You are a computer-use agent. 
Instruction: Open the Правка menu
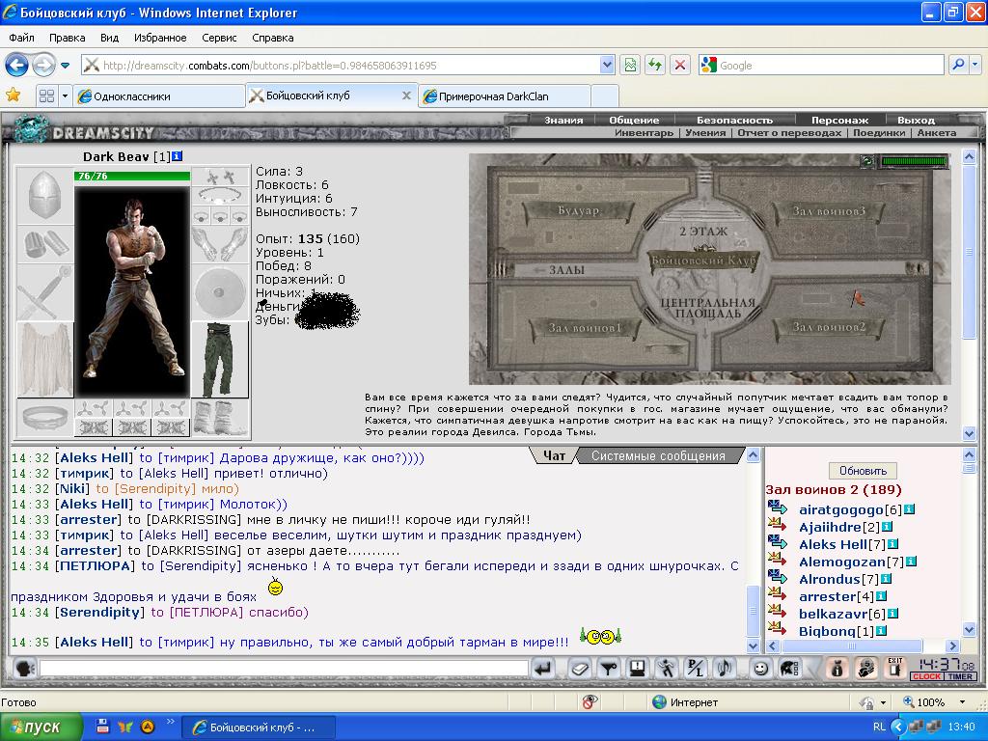(x=67, y=38)
